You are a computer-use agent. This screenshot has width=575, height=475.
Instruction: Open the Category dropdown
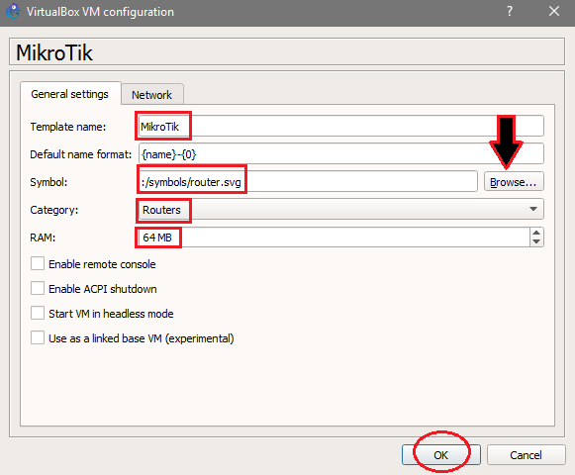click(341, 210)
